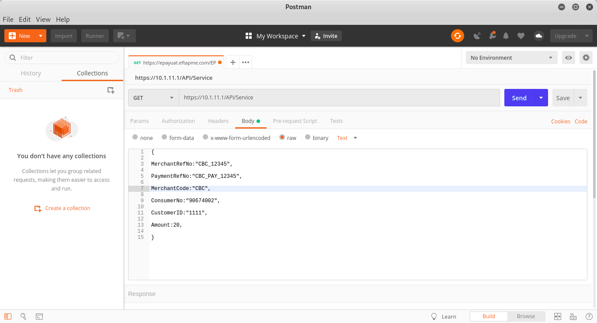This screenshot has width=597, height=323.
Task: Click the request URL input field
Action: click(x=339, y=98)
